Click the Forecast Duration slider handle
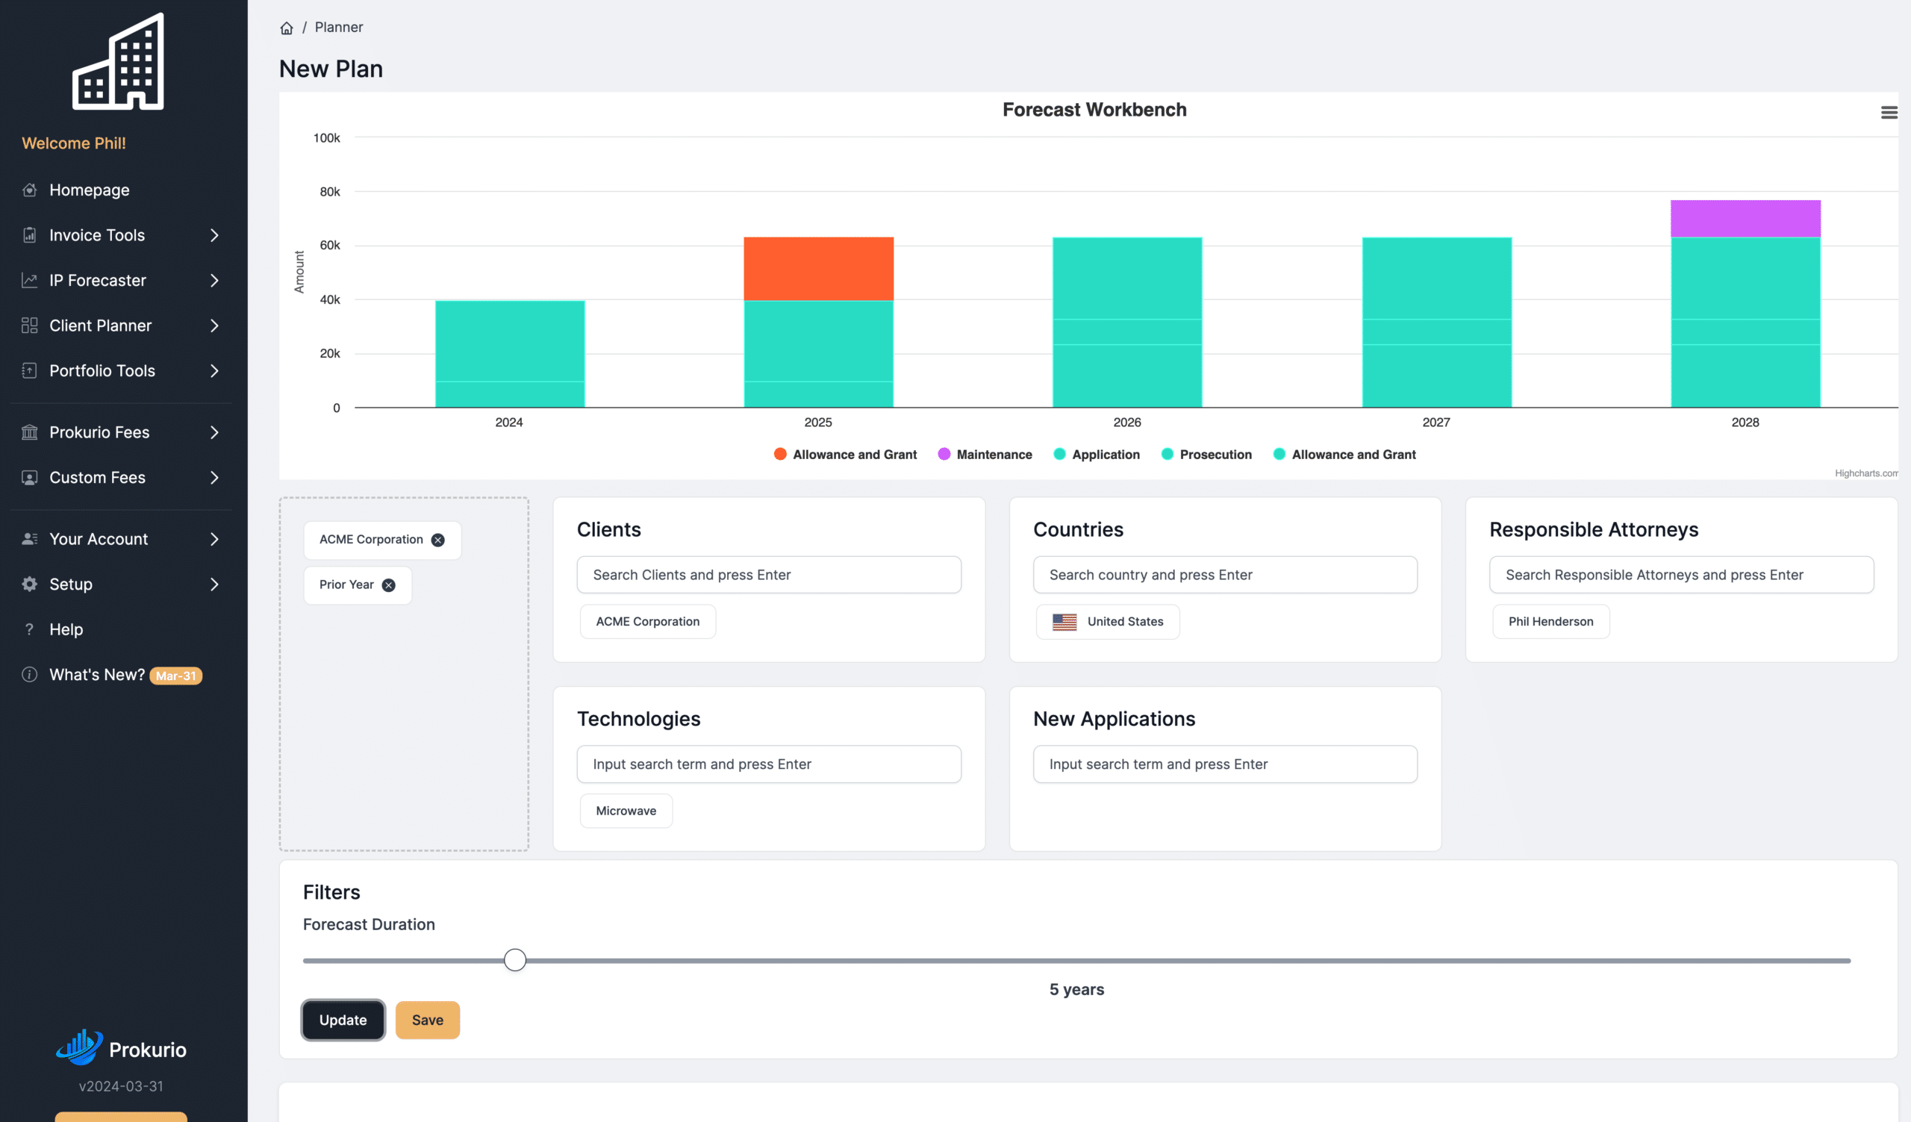This screenshot has height=1122, width=1911. pyautogui.click(x=515, y=960)
